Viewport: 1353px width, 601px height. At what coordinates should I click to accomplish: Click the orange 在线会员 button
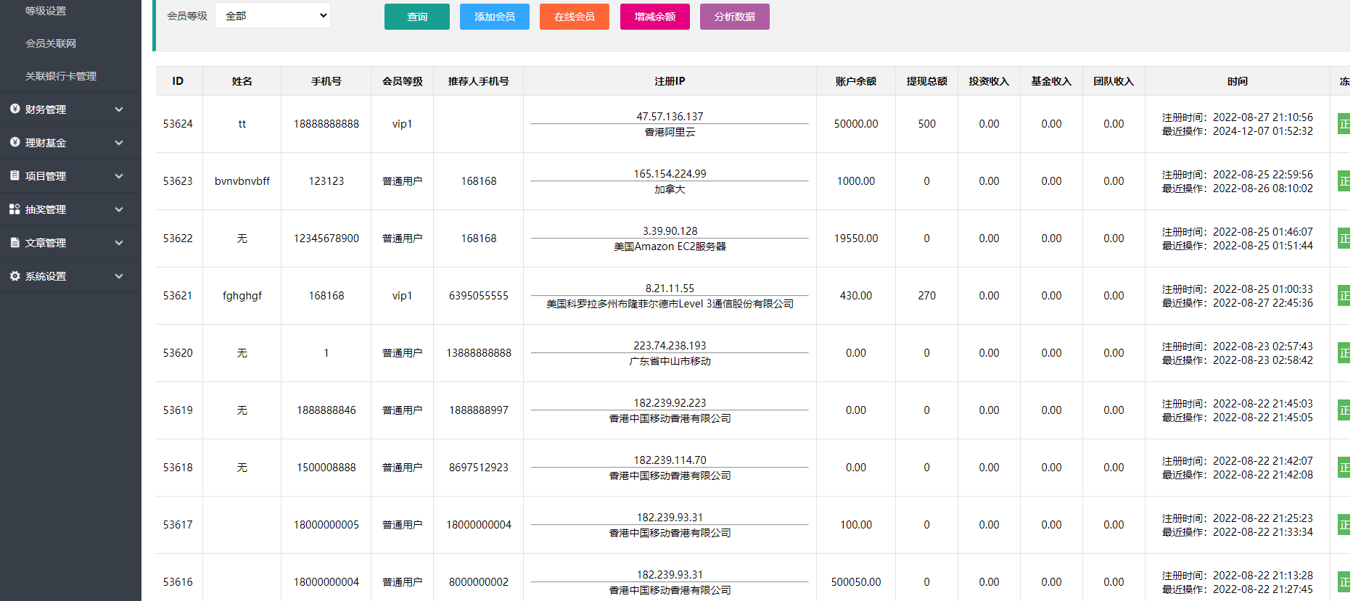point(574,17)
